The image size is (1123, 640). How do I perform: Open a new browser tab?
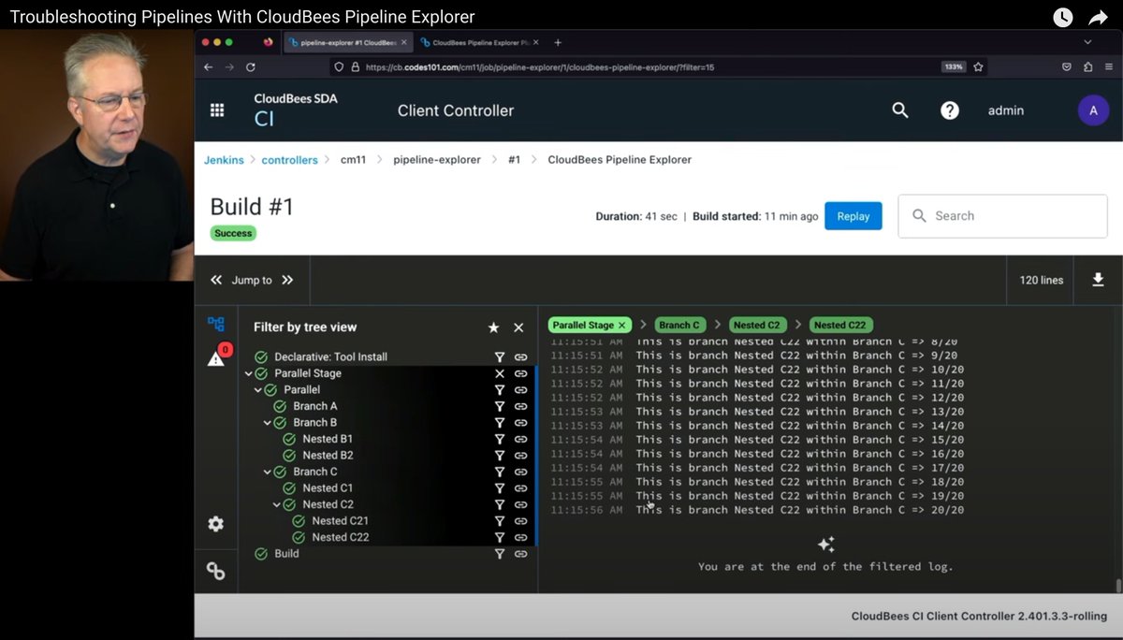tap(558, 42)
